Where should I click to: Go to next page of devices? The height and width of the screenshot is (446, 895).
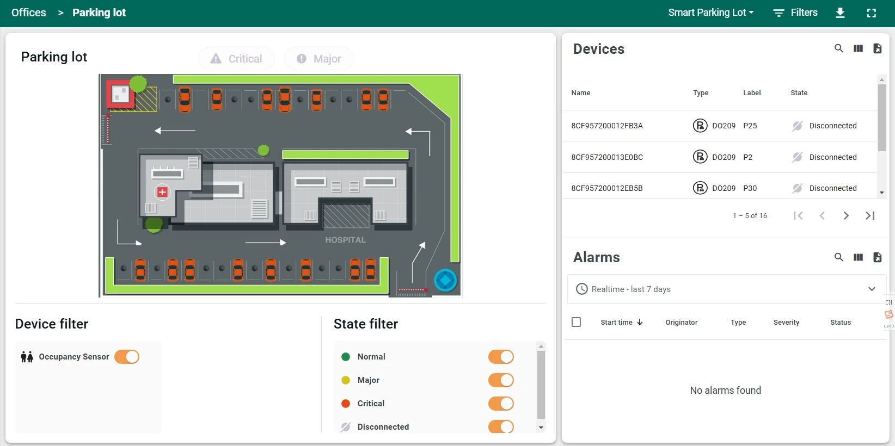click(x=845, y=216)
